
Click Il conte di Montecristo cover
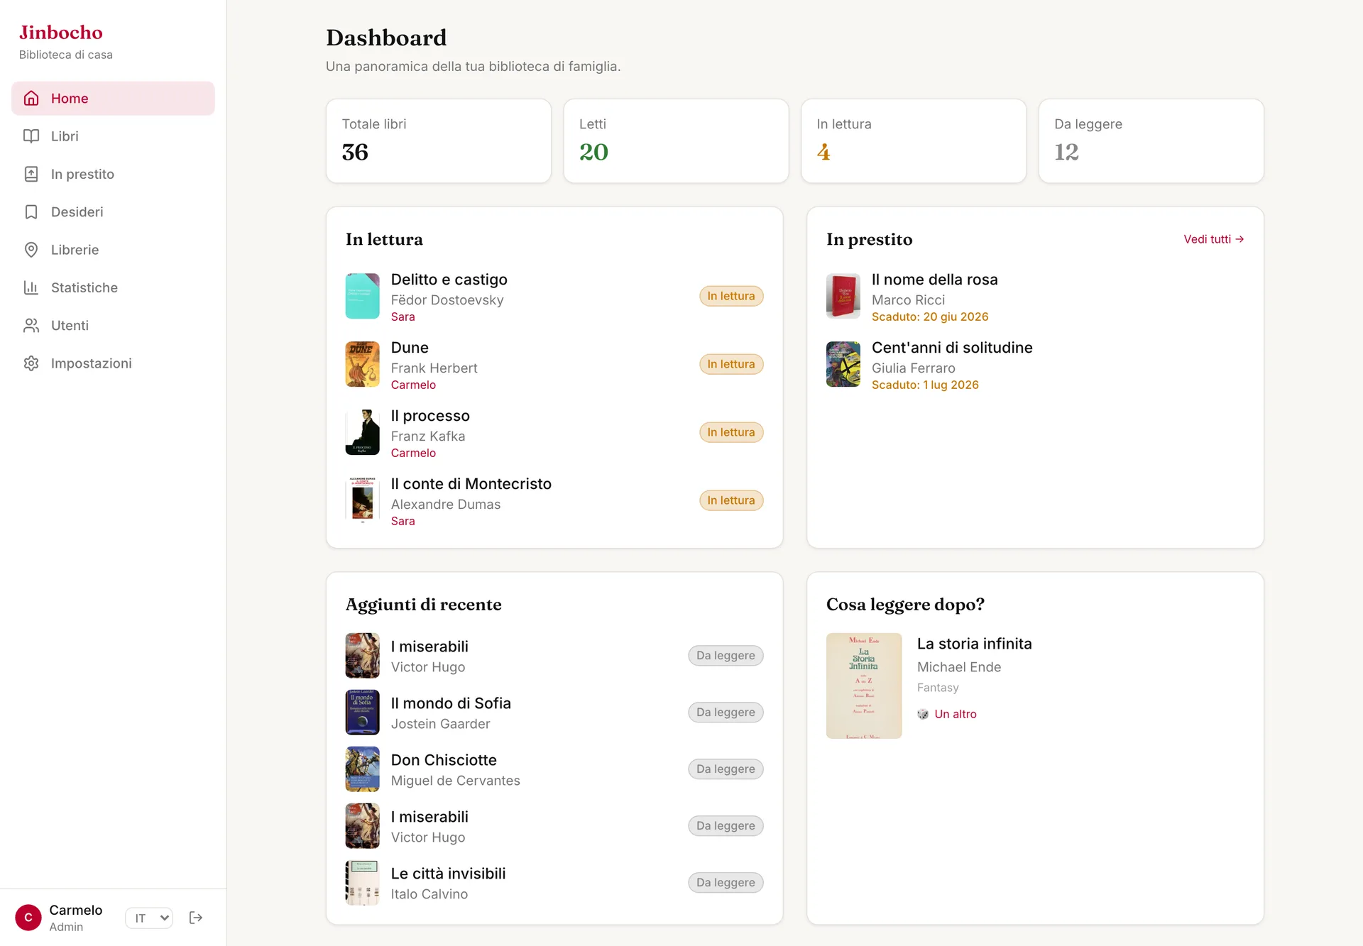coord(362,500)
